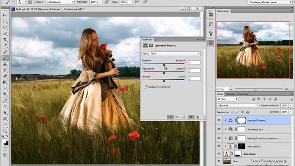Hide the Цветовой тон/Насыщенность 1 layer
This screenshot has width=295, height=166.
pos(219,138)
